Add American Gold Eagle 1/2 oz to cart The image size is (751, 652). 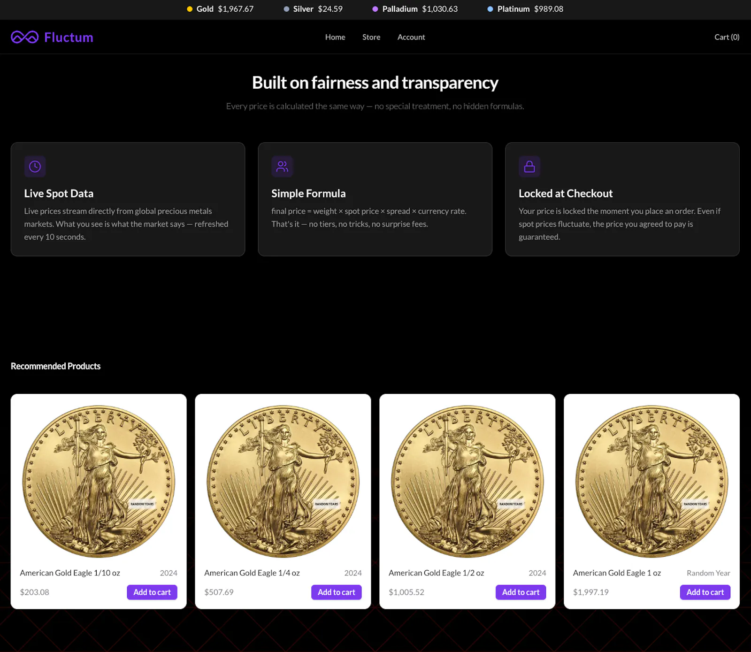coord(521,592)
